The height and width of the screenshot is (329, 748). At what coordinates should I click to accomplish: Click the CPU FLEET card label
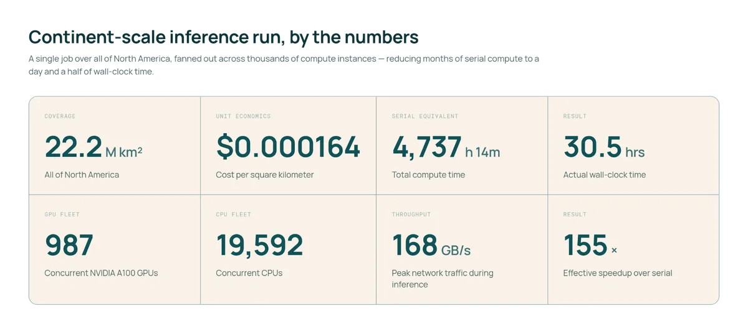(x=233, y=215)
